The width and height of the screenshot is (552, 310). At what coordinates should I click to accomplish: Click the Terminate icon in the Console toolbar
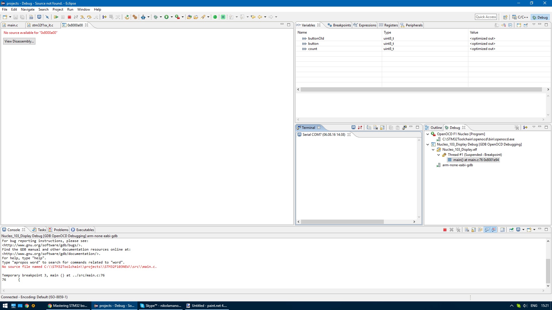point(445,230)
